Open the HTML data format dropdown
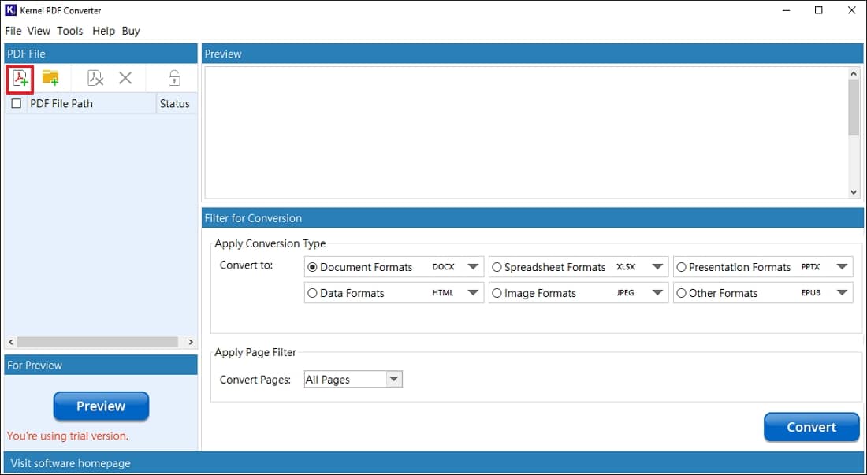This screenshot has height=475, width=867. tap(473, 293)
